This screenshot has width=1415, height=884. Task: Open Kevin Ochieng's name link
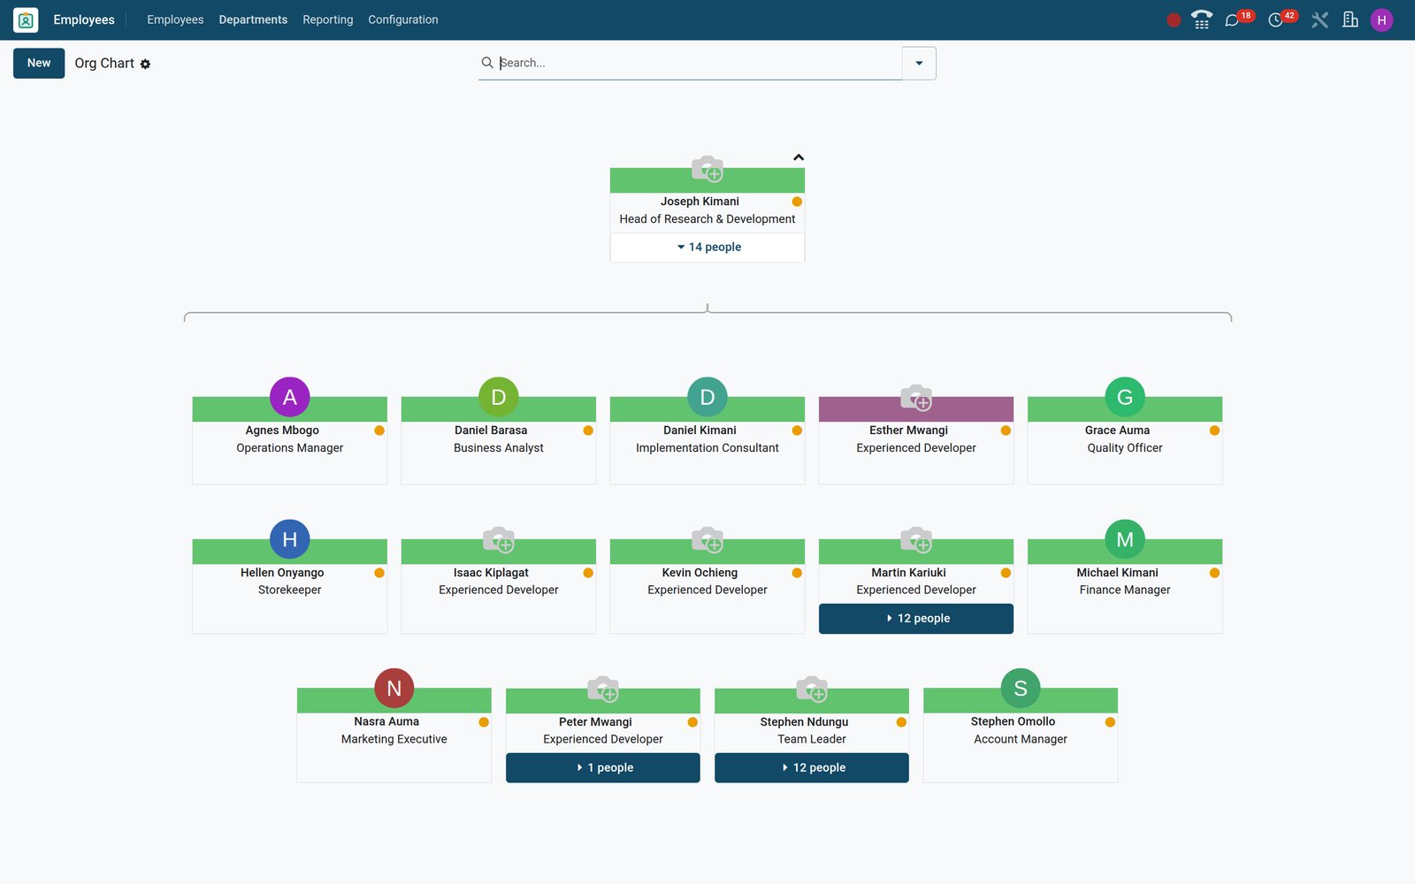coord(700,573)
